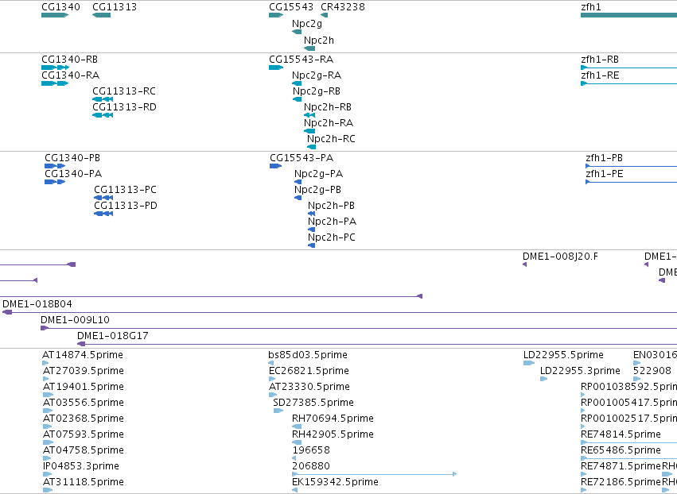Select protein Npc2h-PC
Image resolution: width=677 pixels, height=494 pixels.
tap(332, 237)
